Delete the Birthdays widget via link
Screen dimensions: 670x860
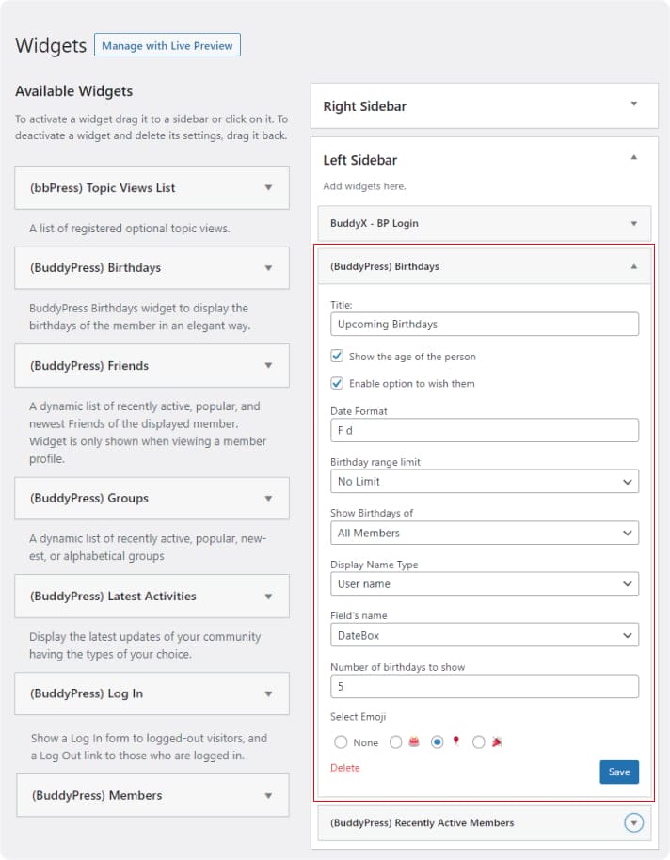(x=345, y=768)
